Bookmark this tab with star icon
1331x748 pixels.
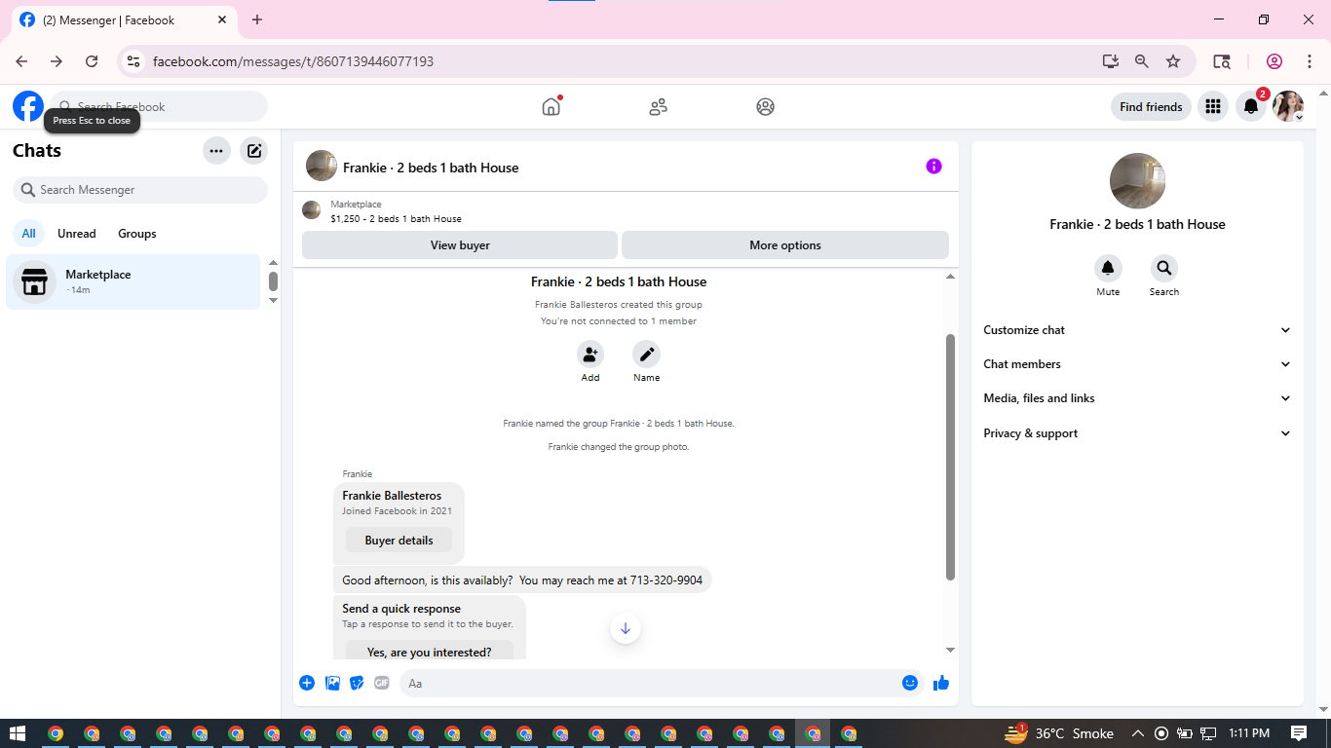point(1173,61)
